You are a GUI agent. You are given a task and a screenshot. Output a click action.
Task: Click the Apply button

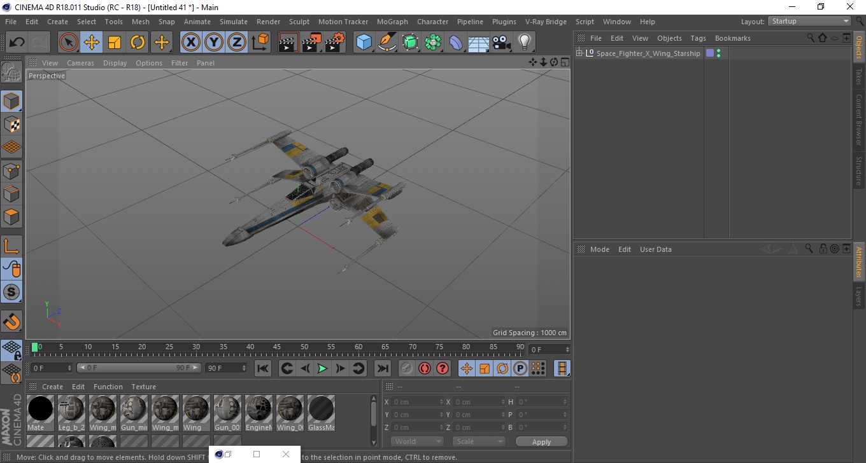pos(541,441)
